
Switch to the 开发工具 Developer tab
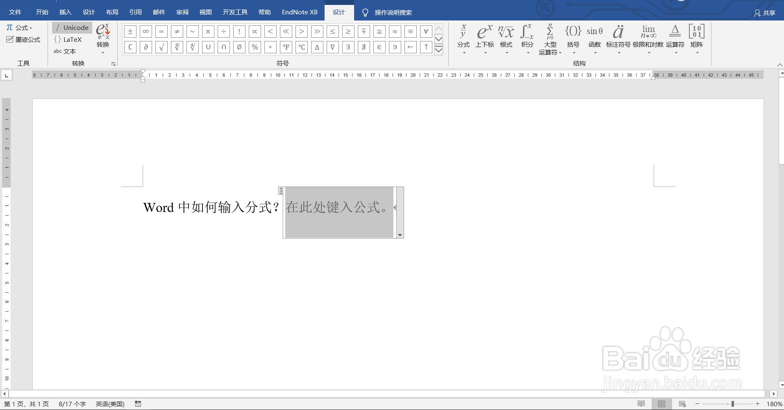click(235, 12)
